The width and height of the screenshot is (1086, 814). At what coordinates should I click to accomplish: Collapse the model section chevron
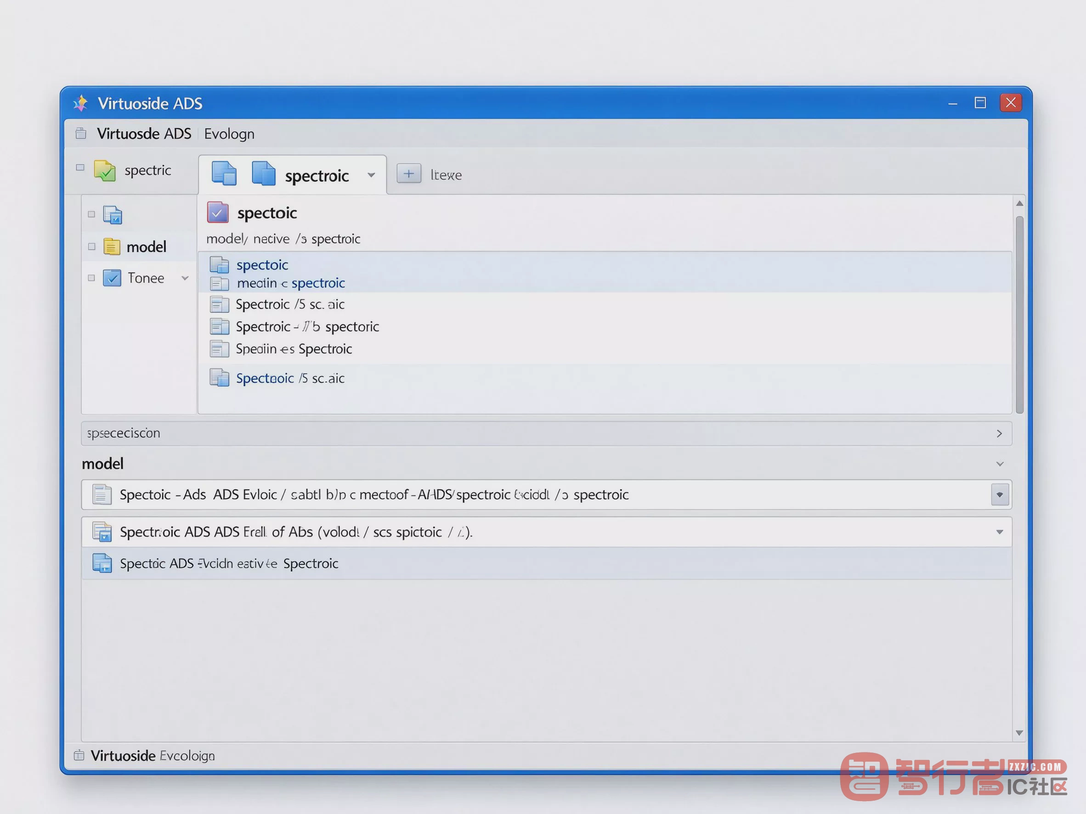pos(1000,464)
